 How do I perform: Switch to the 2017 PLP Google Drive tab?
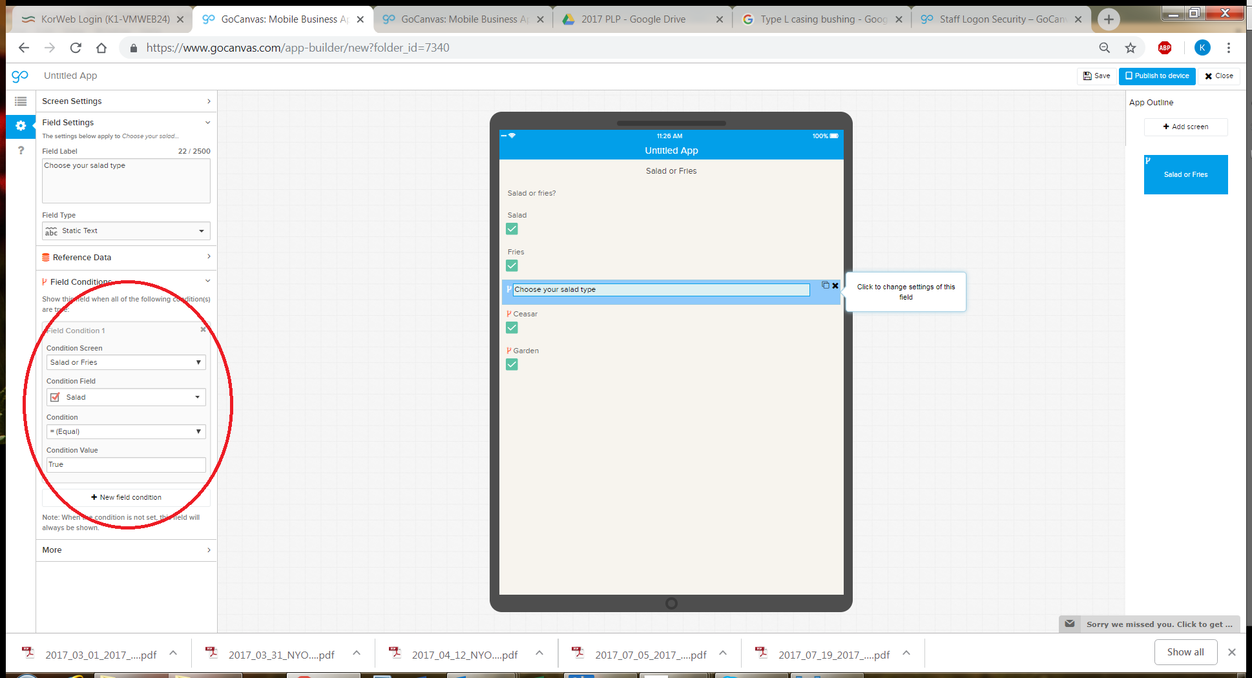[633, 19]
